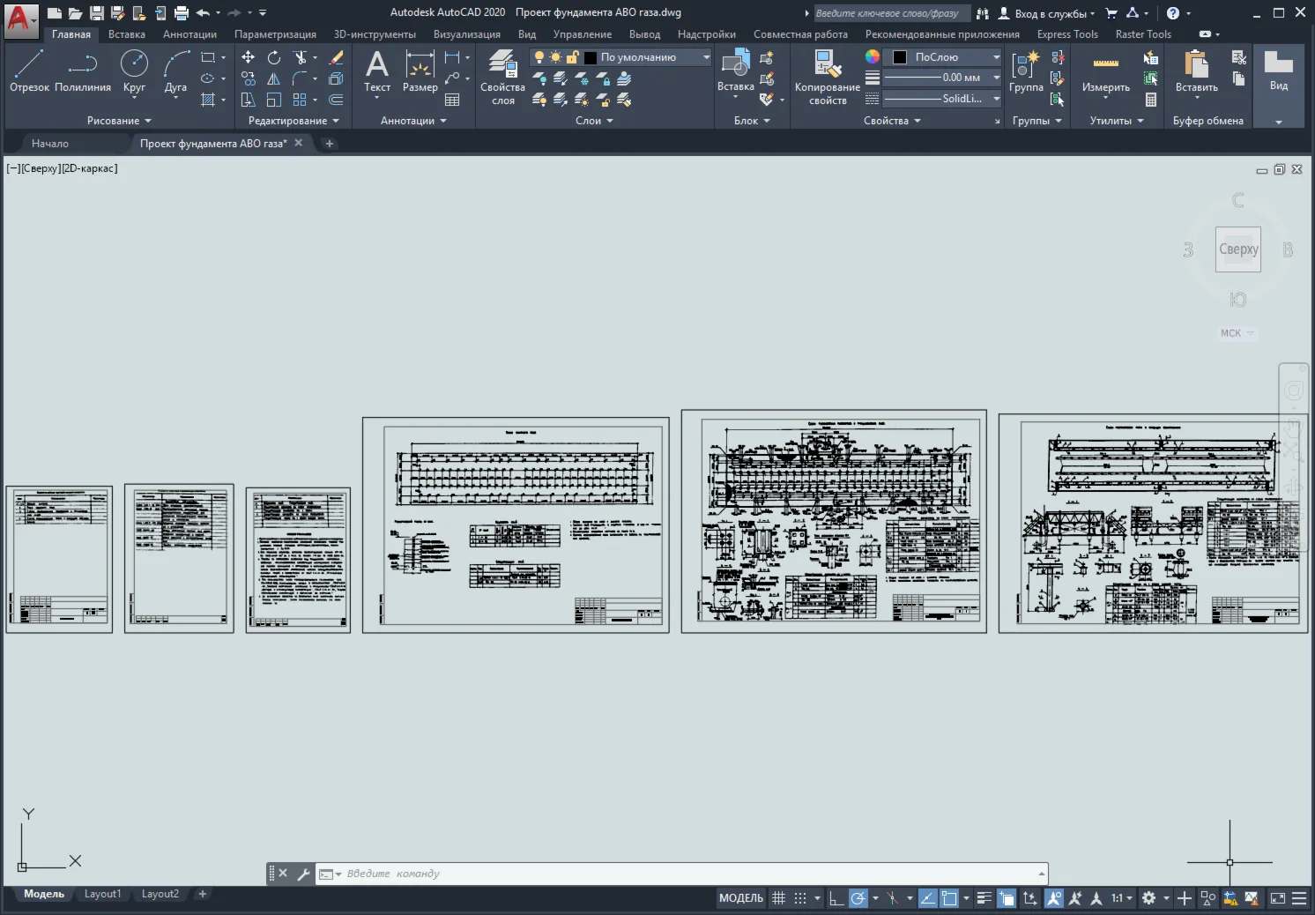This screenshot has height=915, width=1315.
Task: Click the Erase tool icon
Action: 336,57
